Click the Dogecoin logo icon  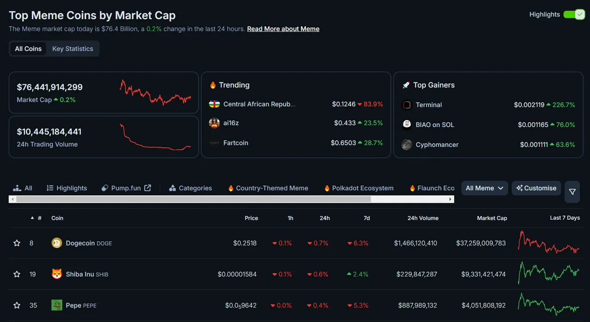tap(57, 243)
